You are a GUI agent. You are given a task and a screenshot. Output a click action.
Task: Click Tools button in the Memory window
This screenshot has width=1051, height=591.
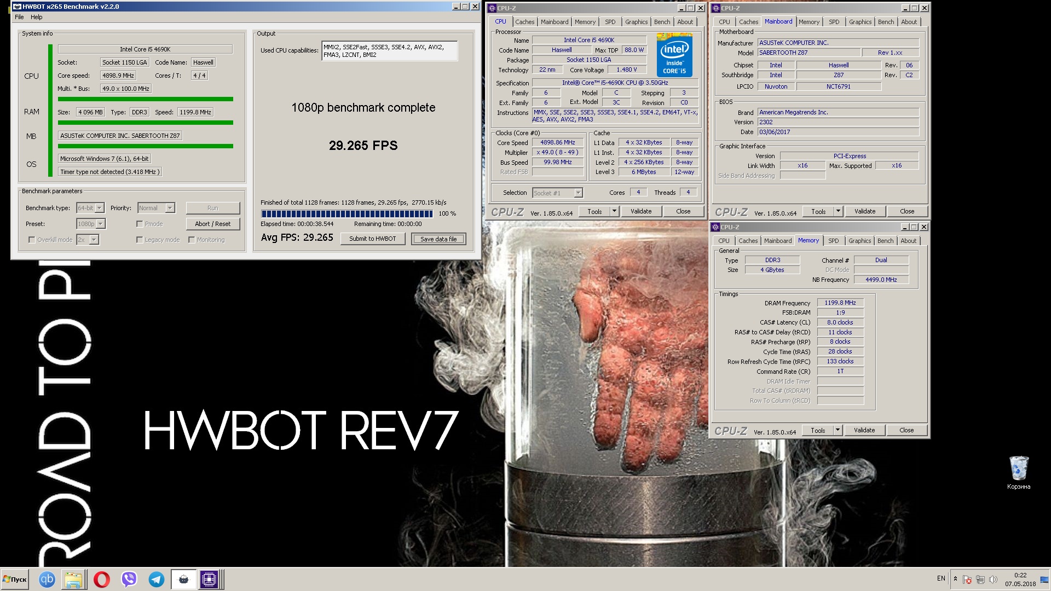click(x=818, y=430)
